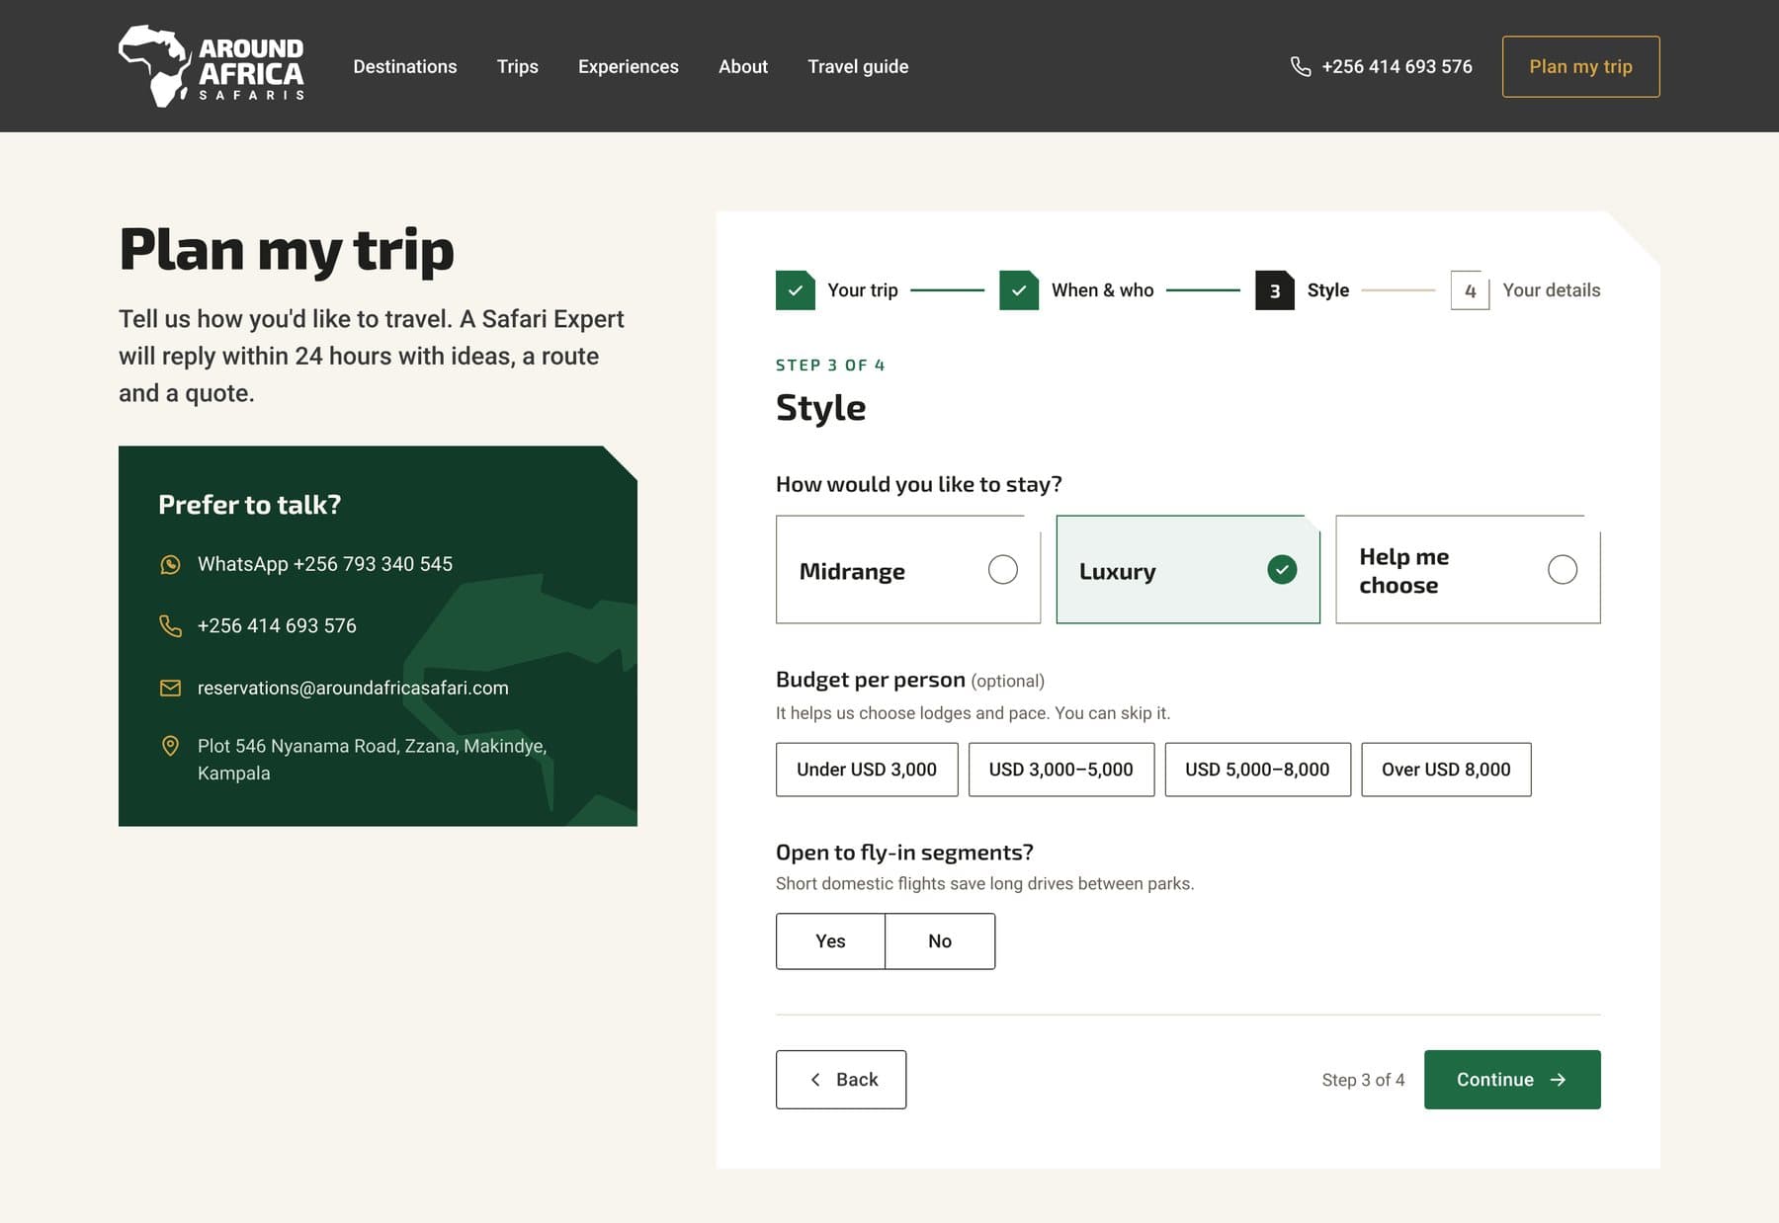1779x1223 pixels.
Task: Choose the Help me choose radio circle
Action: click(x=1563, y=570)
